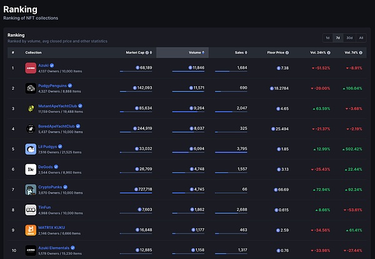Click the MATR1X KUKU orange logo
375x259 pixels.
(31, 230)
